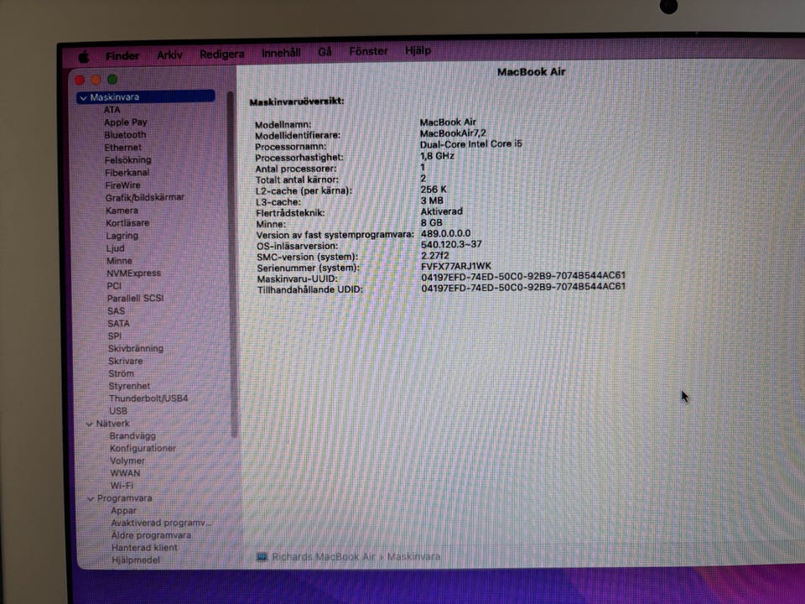Select Fiberkanal in the sidebar

127,173
